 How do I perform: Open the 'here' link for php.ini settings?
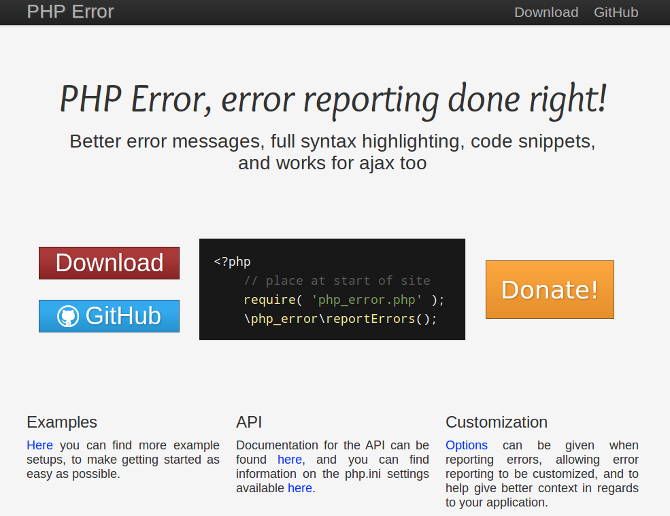click(x=300, y=488)
